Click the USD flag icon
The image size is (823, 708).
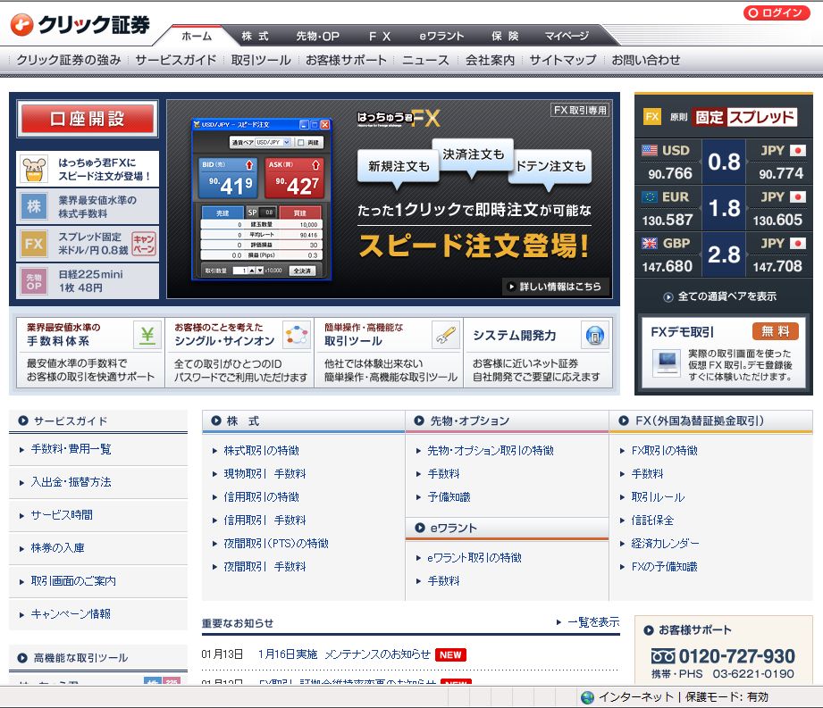[650, 151]
